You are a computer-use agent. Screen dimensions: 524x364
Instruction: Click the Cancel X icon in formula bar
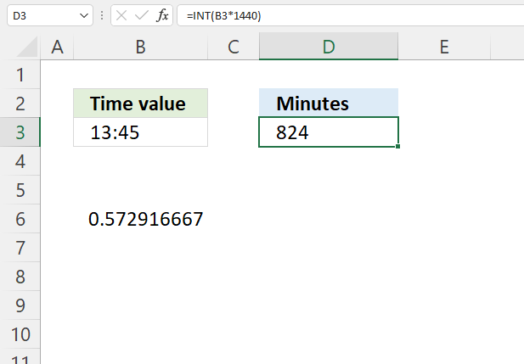pos(121,15)
